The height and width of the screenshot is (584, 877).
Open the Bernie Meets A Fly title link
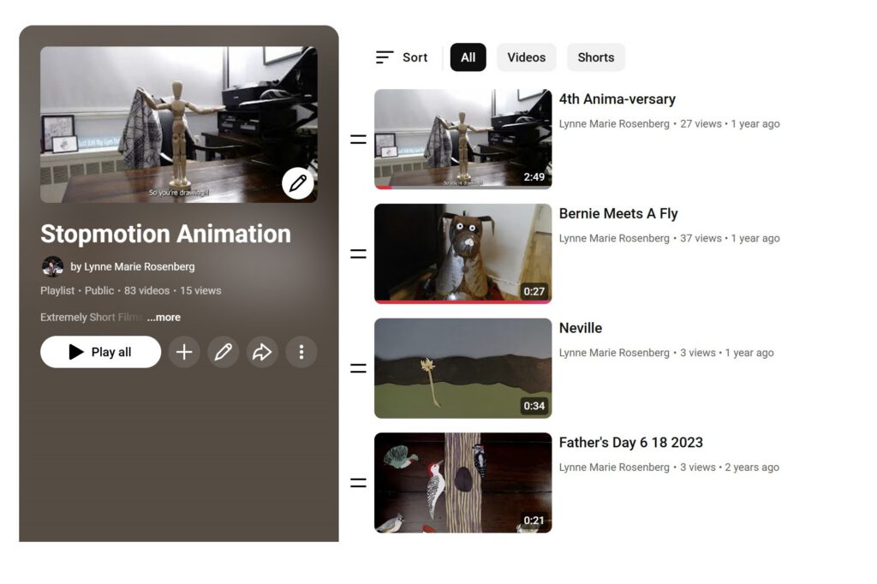coord(617,214)
